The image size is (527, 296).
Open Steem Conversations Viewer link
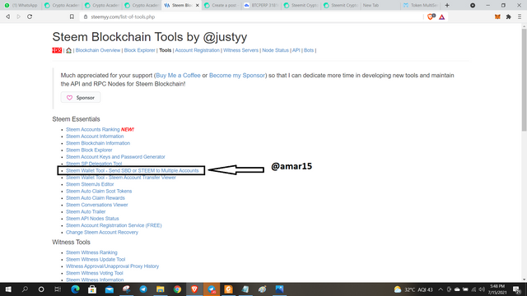[97, 205]
